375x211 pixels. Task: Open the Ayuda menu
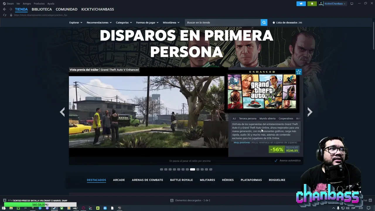[51, 4]
